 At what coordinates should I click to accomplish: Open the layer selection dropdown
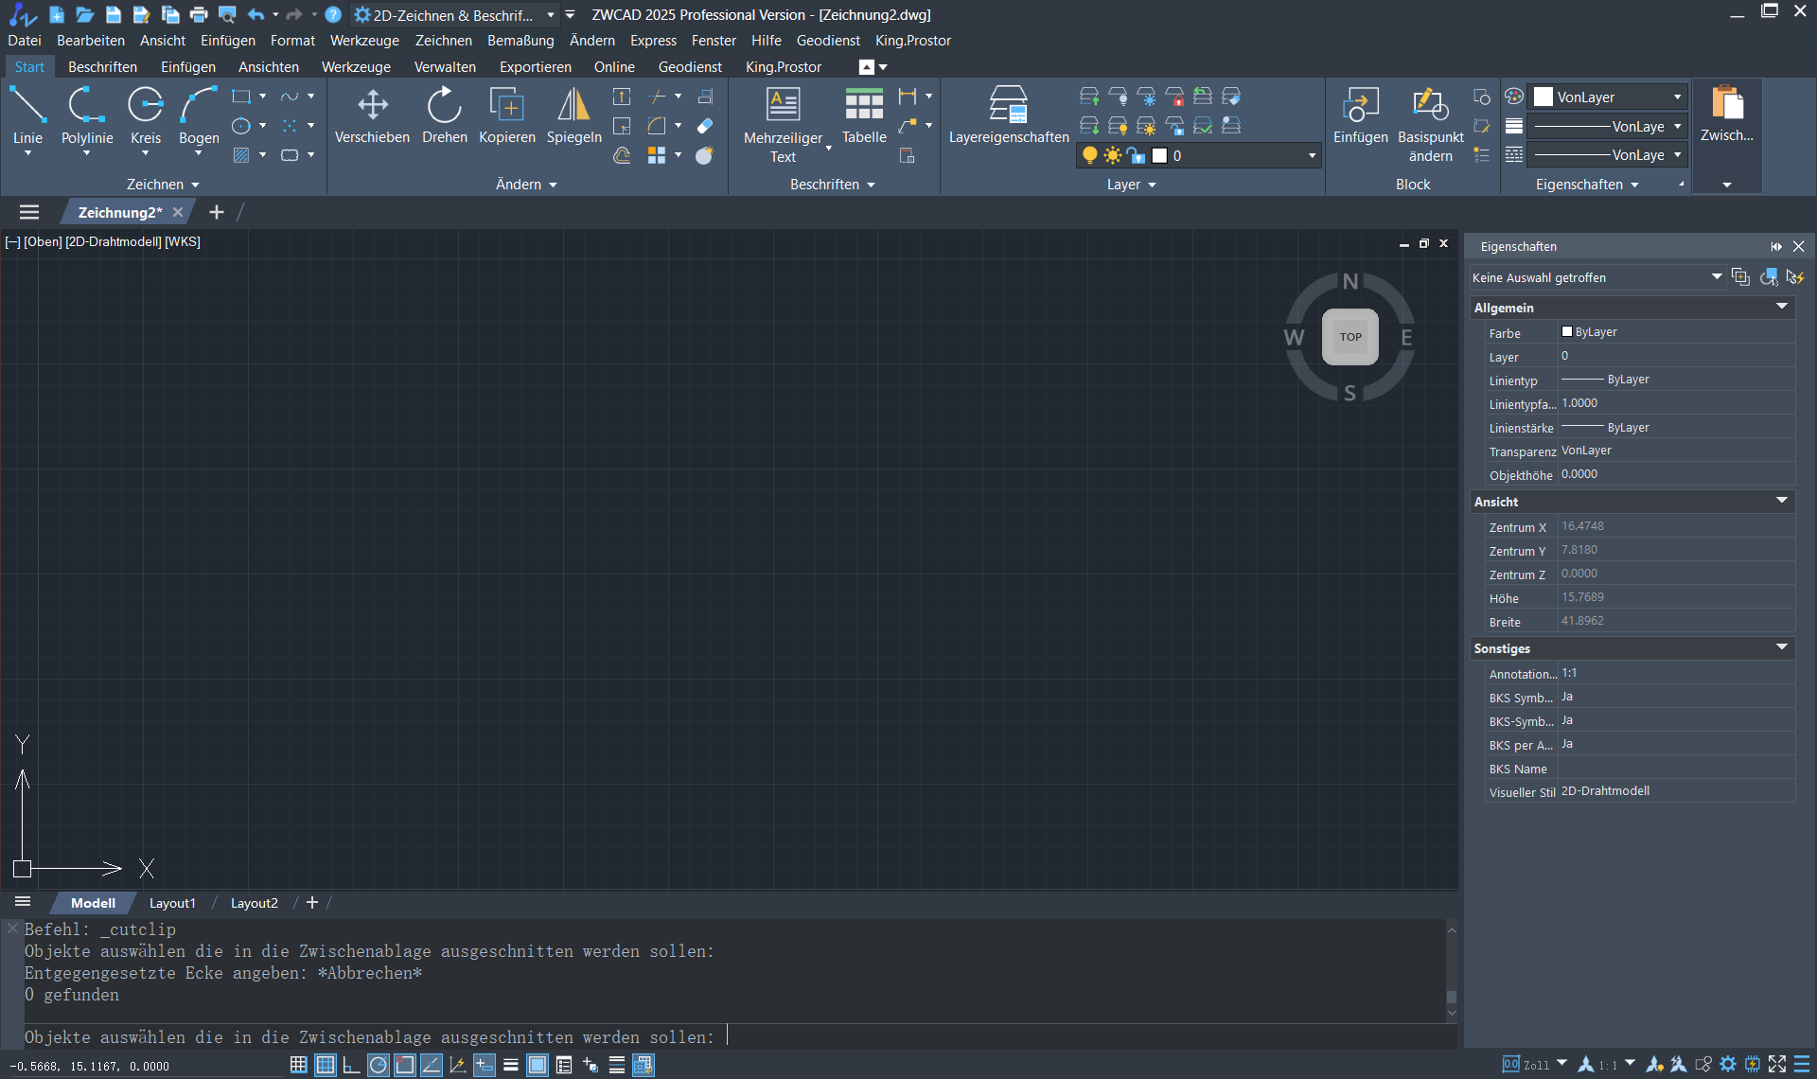click(1312, 155)
